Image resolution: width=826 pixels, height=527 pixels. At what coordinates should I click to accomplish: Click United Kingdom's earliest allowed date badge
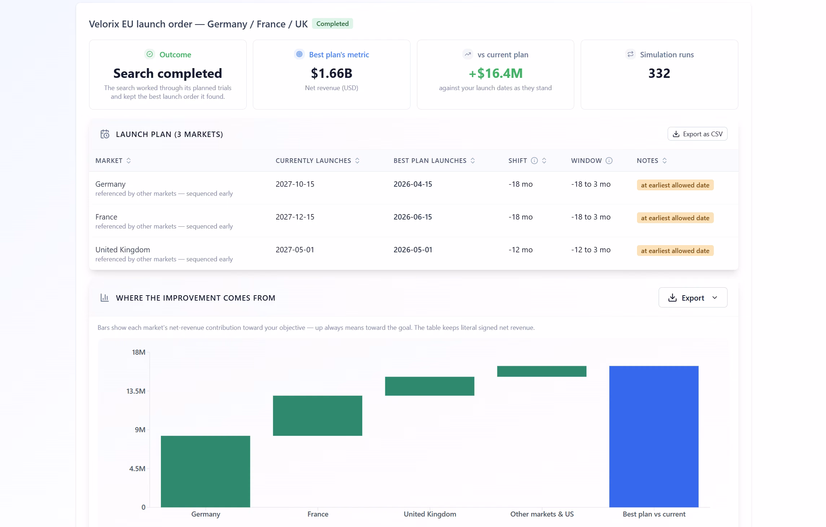click(675, 251)
